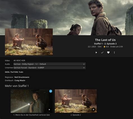
Task: Open the three-dot more options menu
Action: [114, 53]
